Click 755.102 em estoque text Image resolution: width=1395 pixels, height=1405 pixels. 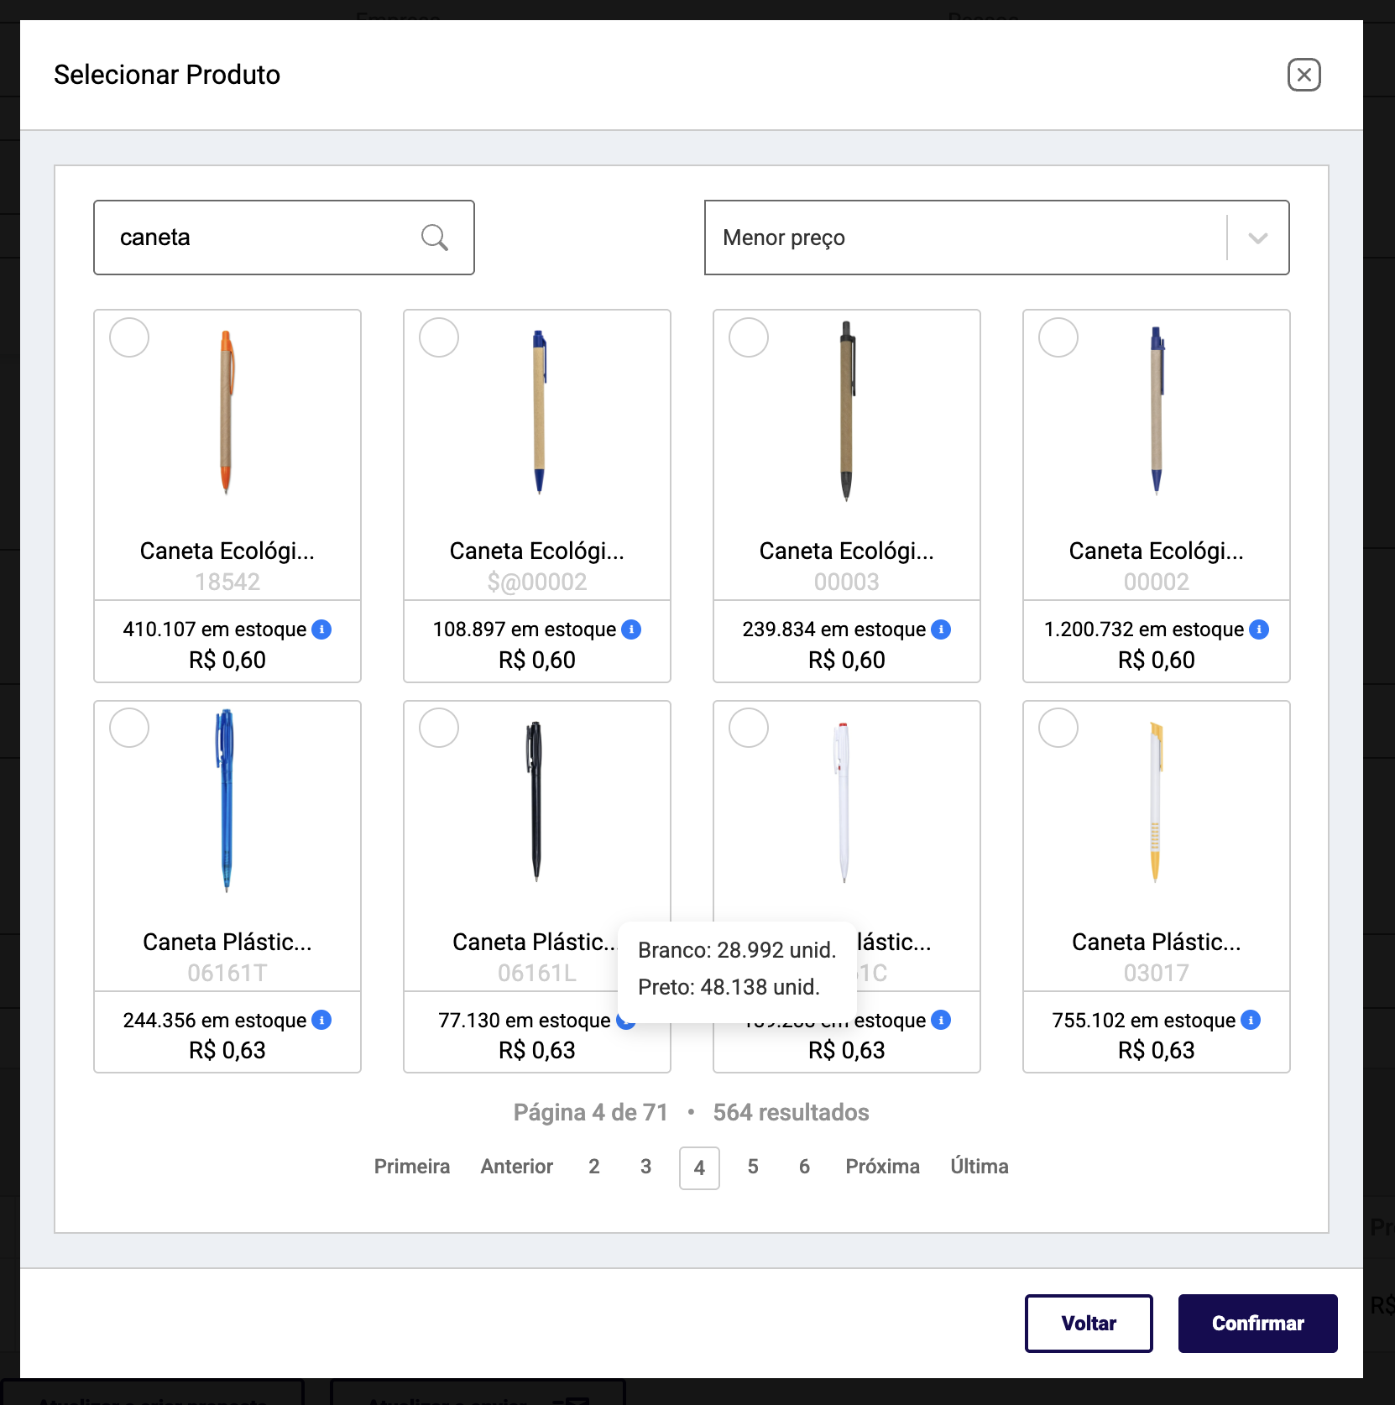[x=1144, y=1021]
